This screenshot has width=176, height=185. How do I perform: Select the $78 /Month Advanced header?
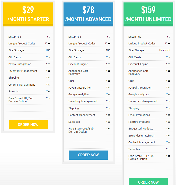point(88,14)
